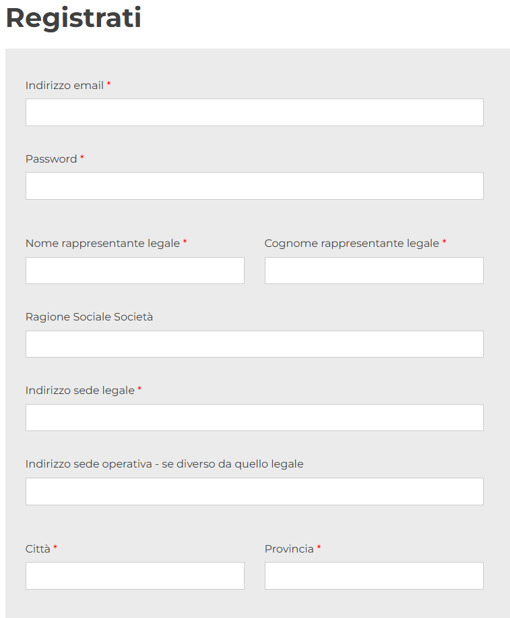Click the Città text field
The height and width of the screenshot is (618, 510).
(x=135, y=576)
